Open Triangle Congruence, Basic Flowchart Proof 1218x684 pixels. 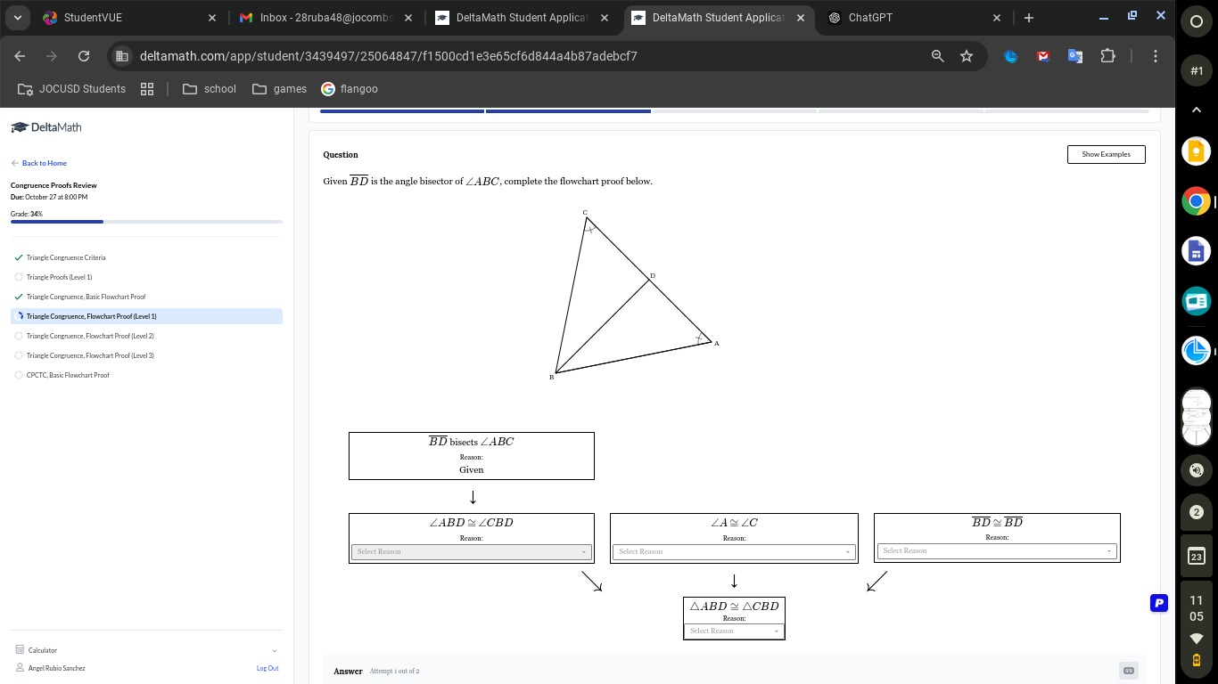tap(86, 297)
